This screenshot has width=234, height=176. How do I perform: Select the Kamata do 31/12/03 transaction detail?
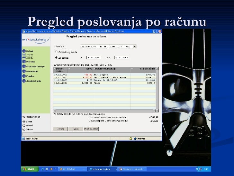point(112,80)
